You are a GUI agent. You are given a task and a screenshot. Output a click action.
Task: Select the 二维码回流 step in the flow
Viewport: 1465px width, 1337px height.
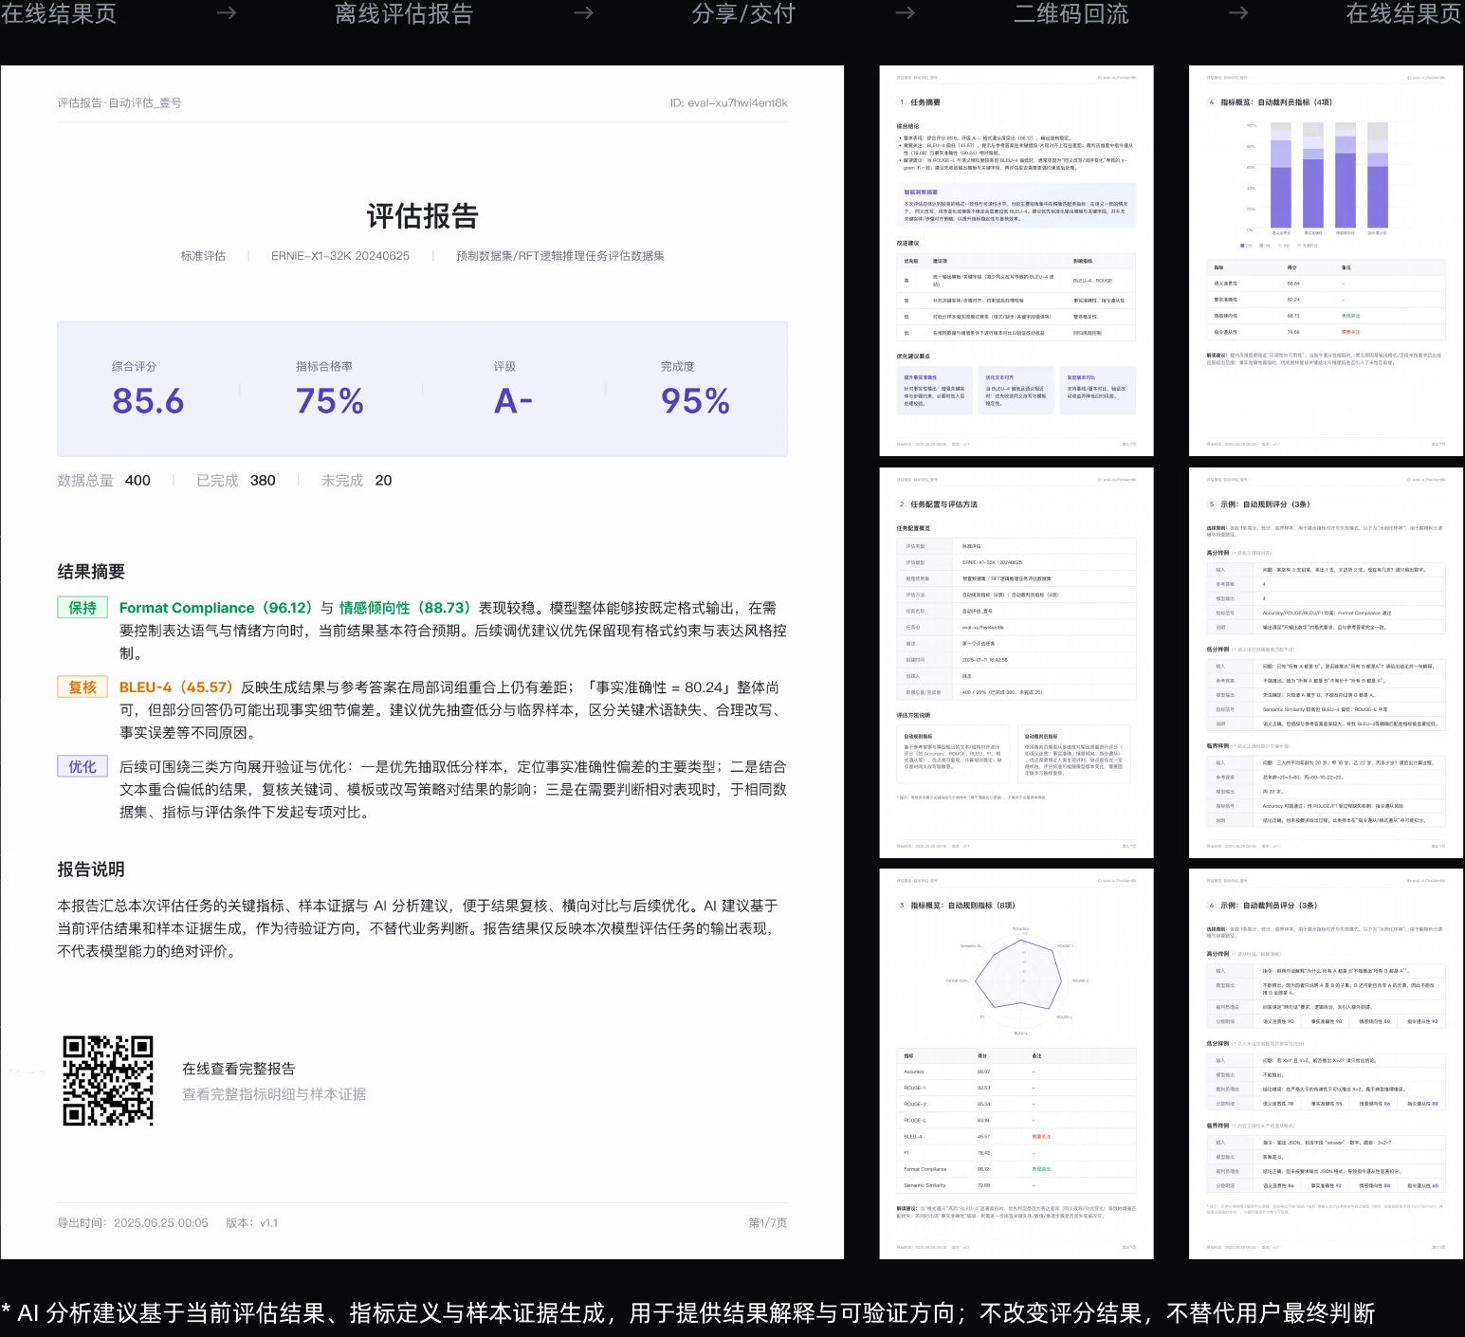[1071, 13]
